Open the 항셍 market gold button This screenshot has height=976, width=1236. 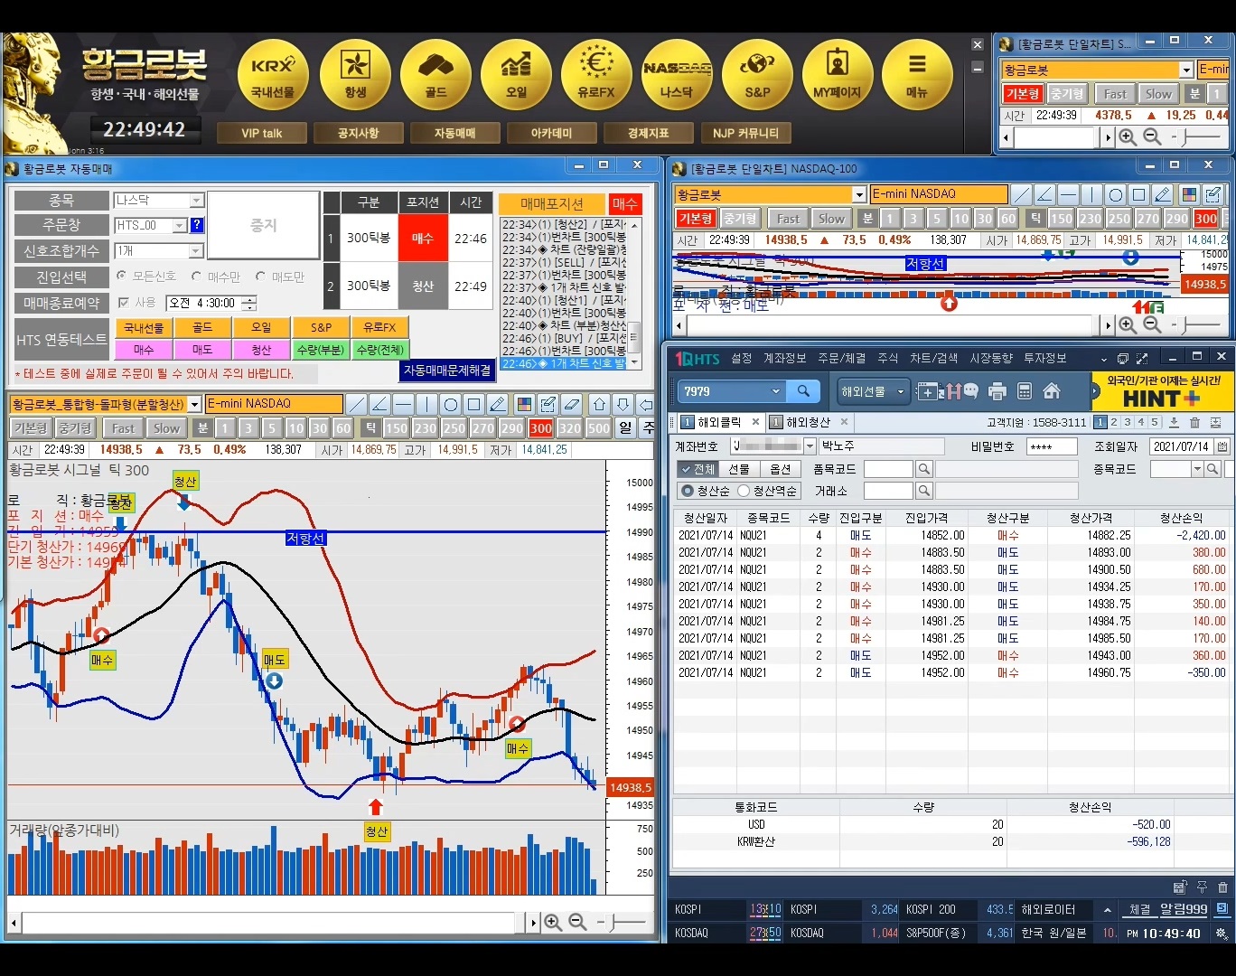(x=355, y=75)
